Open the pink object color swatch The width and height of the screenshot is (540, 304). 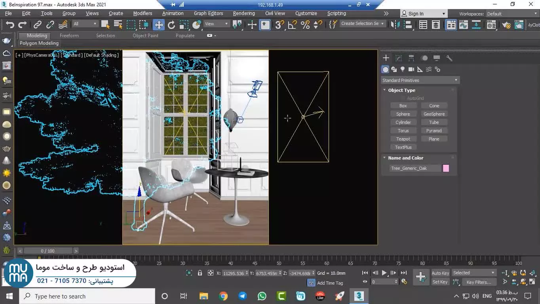pos(446,168)
